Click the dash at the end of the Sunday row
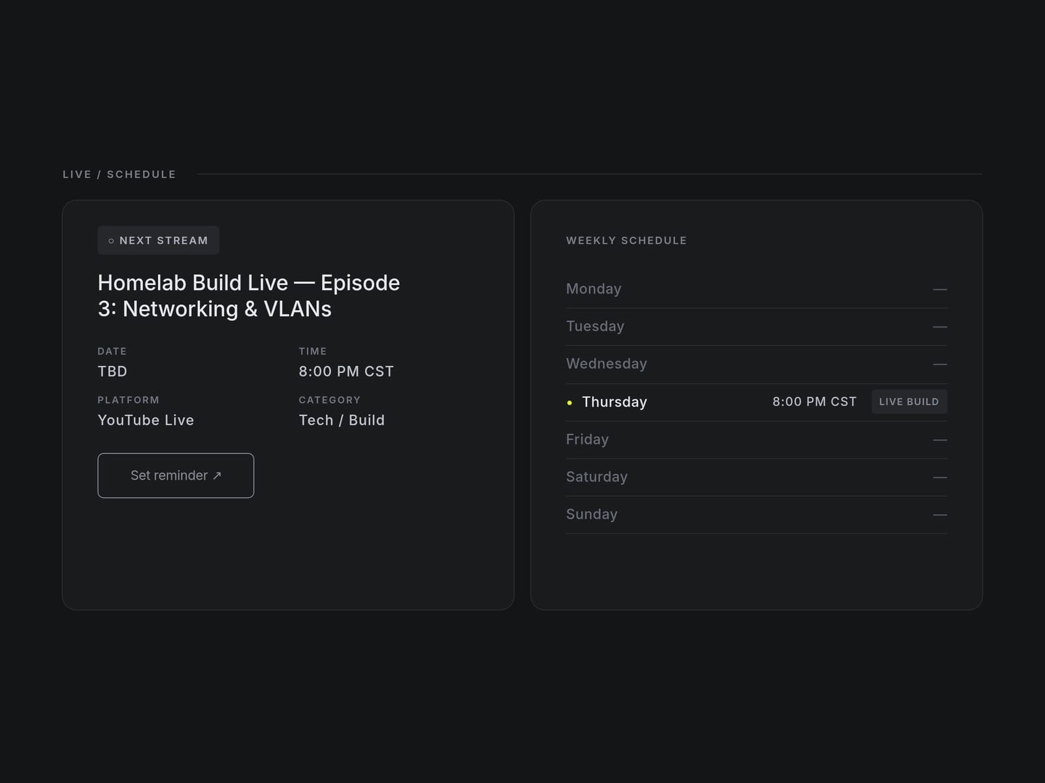The height and width of the screenshot is (783, 1045). click(940, 515)
